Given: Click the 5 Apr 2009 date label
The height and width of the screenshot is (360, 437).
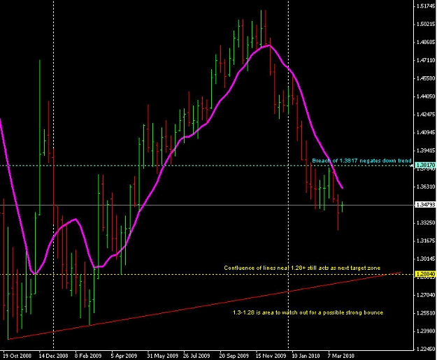Looking at the screenshot, I should pyautogui.click(x=124, y=356).
